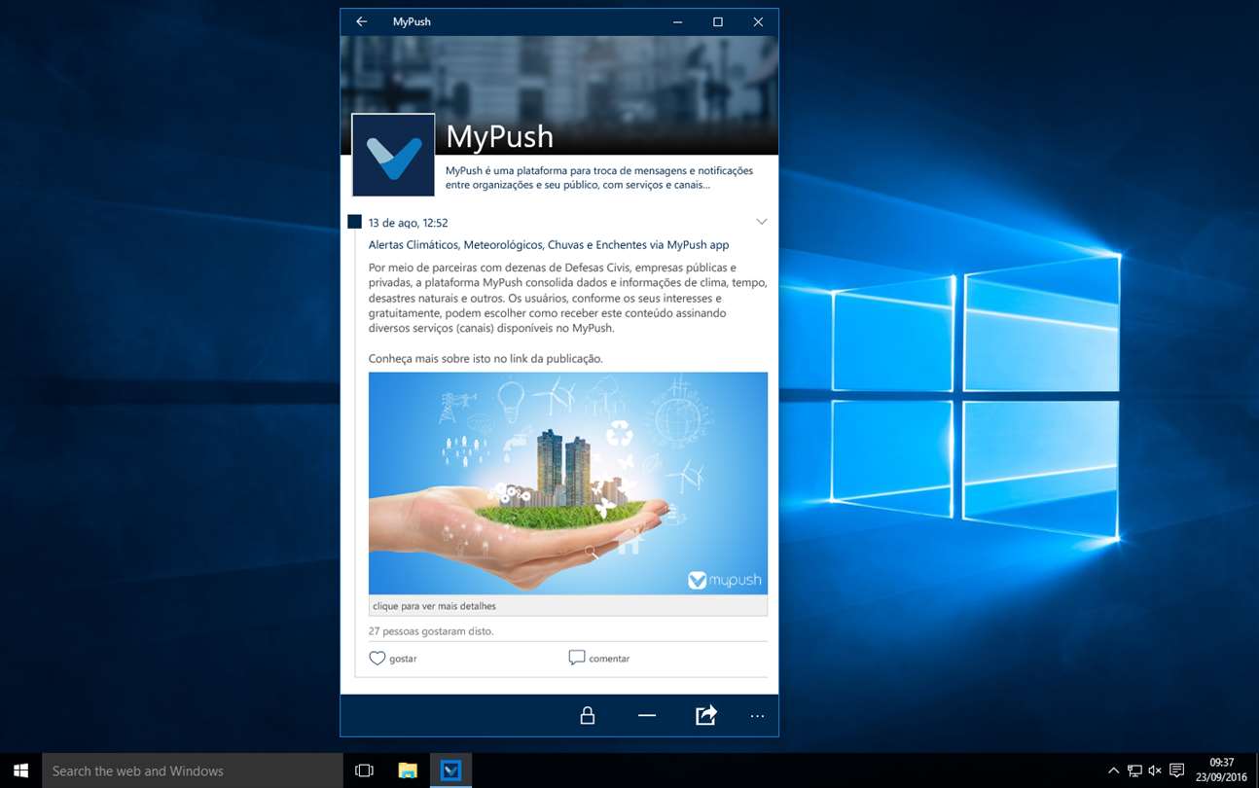
Task: Open Task View from the taskbar
Action: 365,770
